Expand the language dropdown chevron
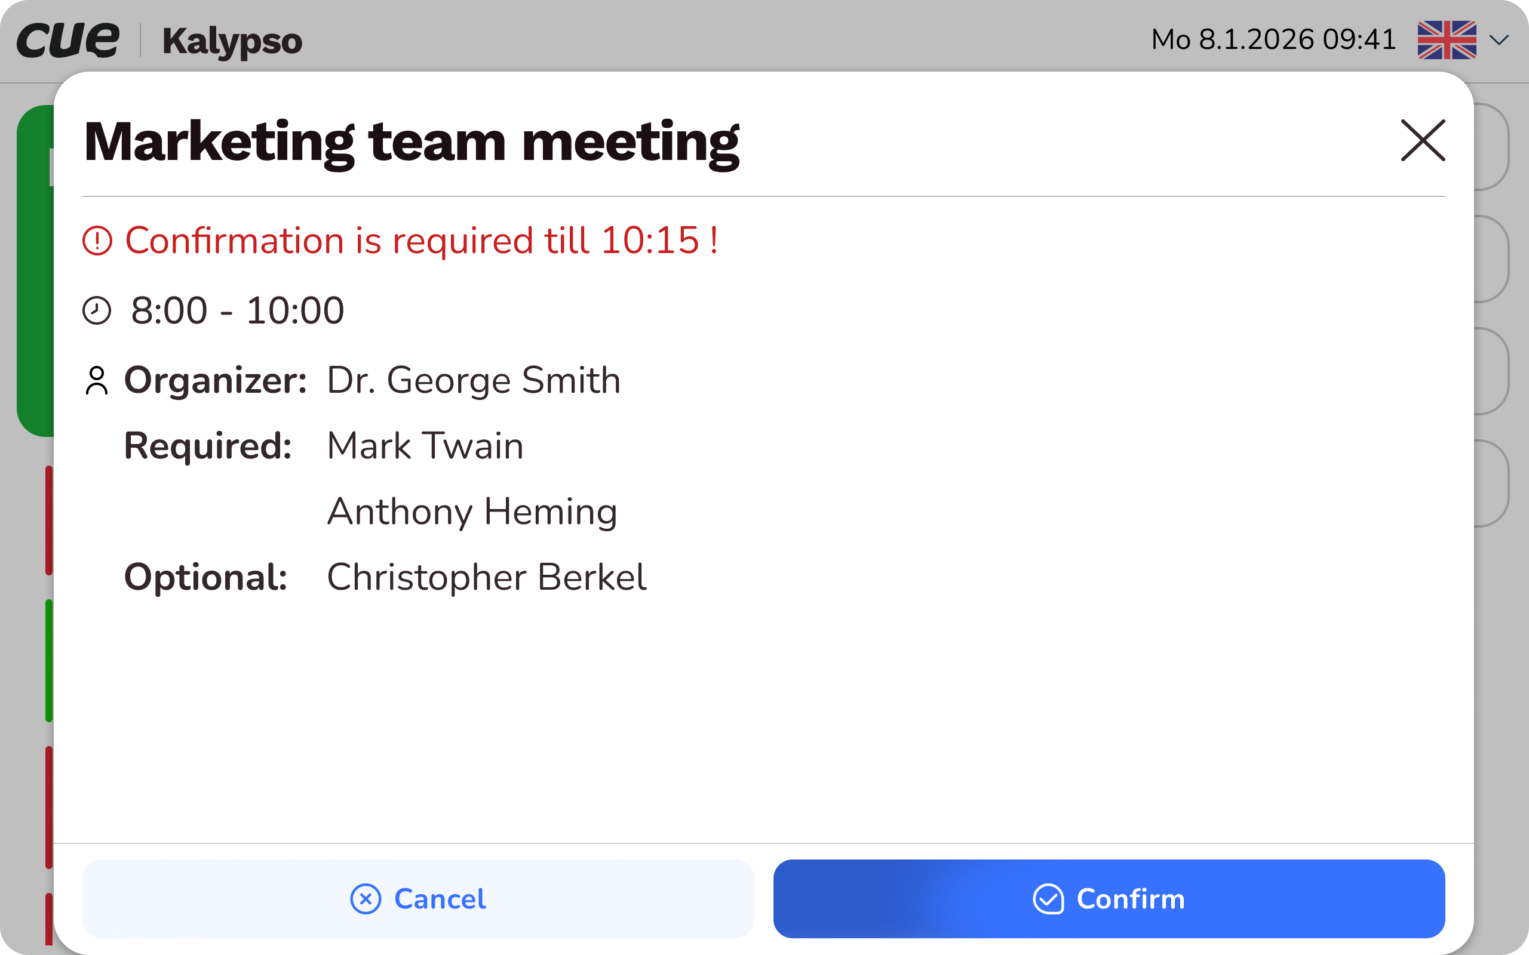1529x955 pixels. 1499,41
